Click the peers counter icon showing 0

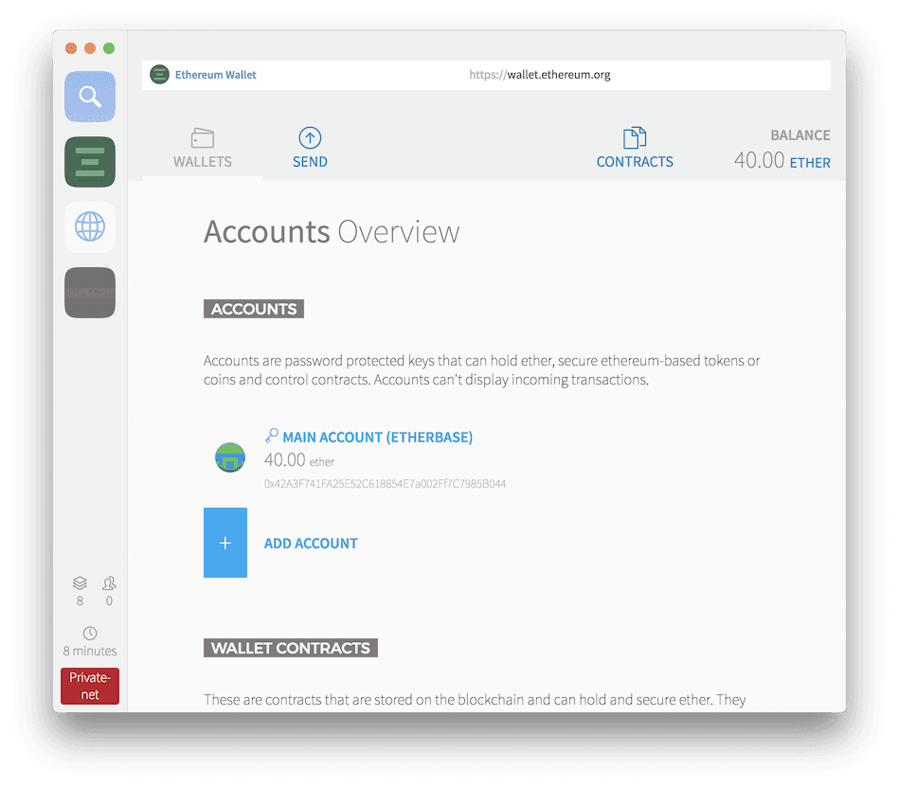(108, 583)
